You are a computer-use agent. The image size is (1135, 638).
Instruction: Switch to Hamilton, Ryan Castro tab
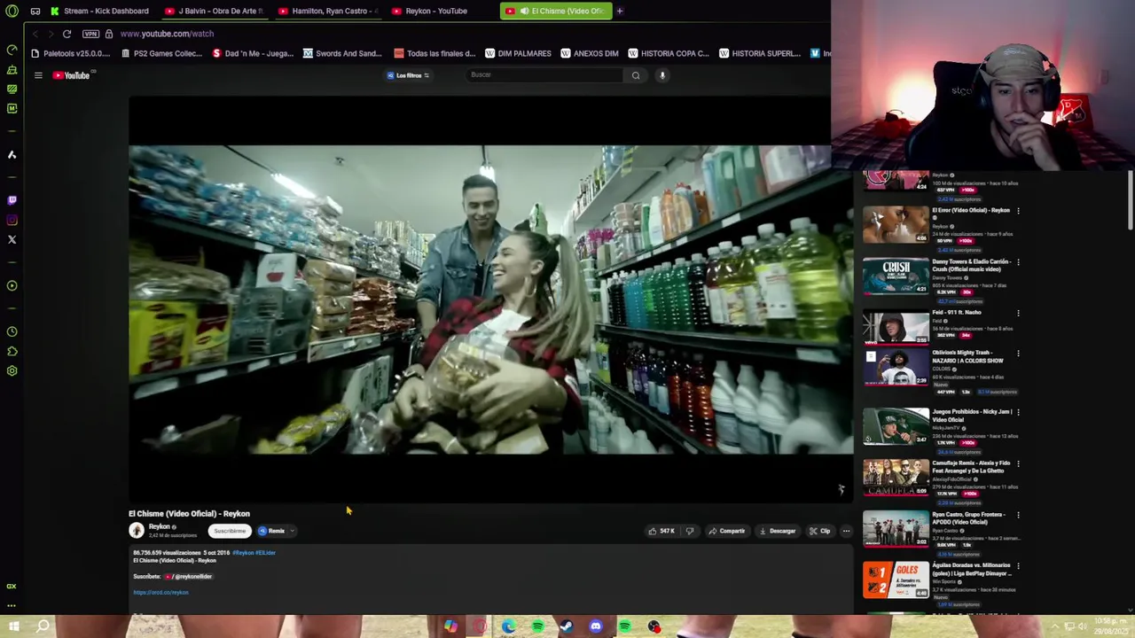pos(331,11)
